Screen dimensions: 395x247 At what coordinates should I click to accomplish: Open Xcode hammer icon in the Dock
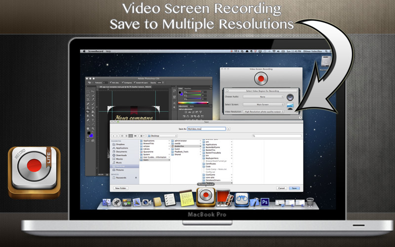click(254, 202)
